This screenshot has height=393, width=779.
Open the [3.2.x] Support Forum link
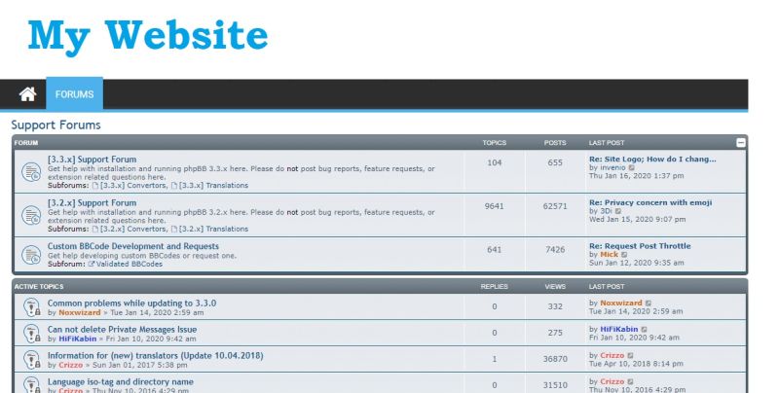point(92,203)
